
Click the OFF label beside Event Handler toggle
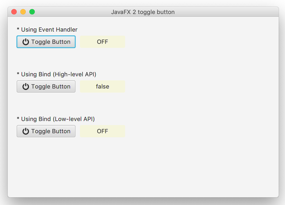[x=103, y=42]
